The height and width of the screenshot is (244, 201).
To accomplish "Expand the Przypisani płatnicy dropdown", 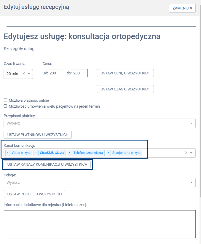I will (191, 123).
